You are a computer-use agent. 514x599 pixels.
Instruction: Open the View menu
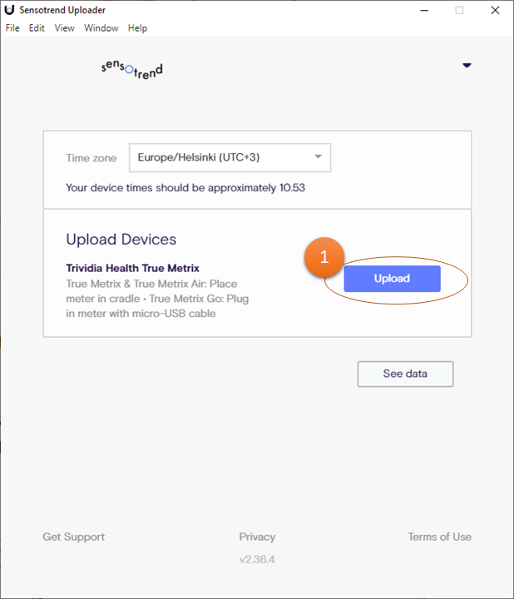[64, 28]
